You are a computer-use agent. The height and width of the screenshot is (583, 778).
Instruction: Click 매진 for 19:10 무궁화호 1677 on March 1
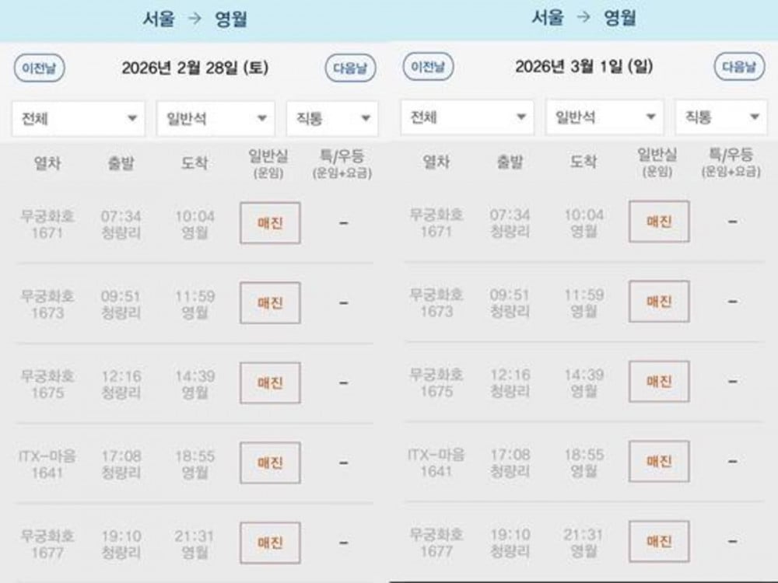tap(659, 542)
